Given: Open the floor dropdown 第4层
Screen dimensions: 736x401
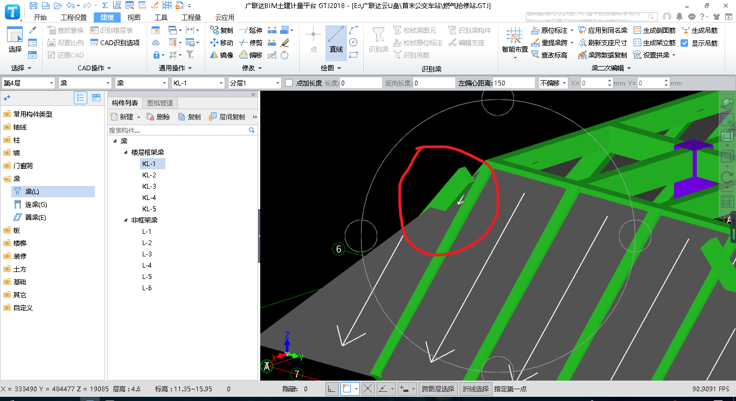Looking at the screenshot, I should (x=29, y=83).
